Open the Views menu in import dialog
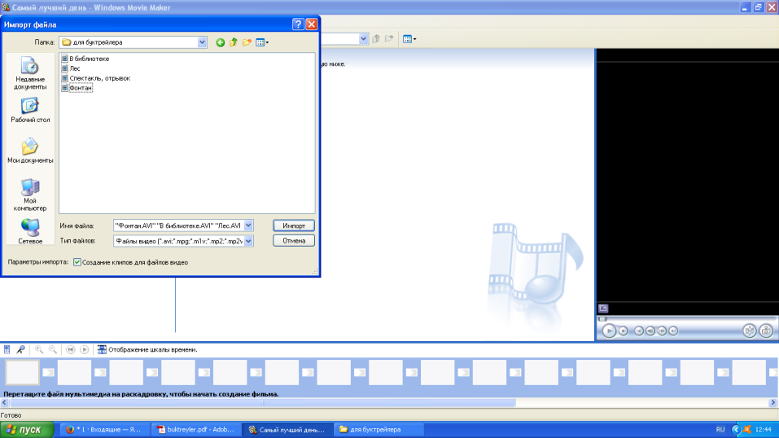Image resolution: width=779 pixels, height=438 pixels. (x=262, y=43)
